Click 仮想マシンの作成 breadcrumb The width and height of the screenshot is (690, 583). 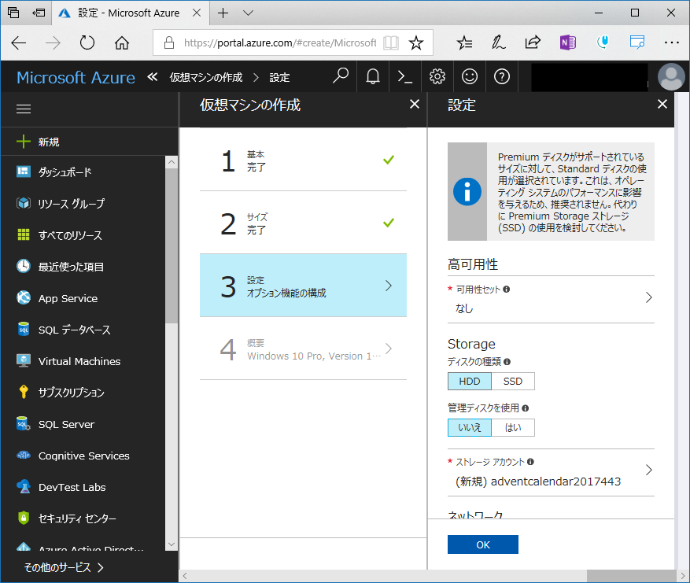(x=206, y=77)
